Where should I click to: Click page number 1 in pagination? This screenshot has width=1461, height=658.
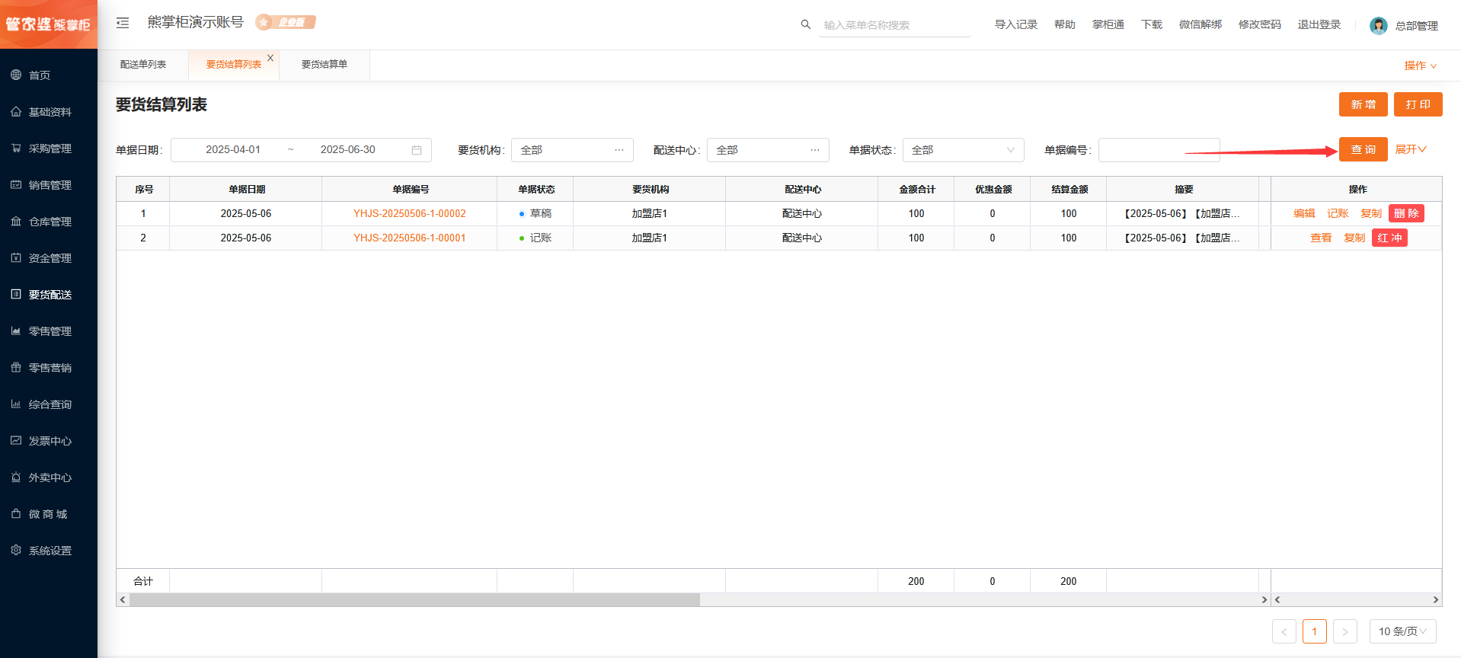[x=1315, y=631]
